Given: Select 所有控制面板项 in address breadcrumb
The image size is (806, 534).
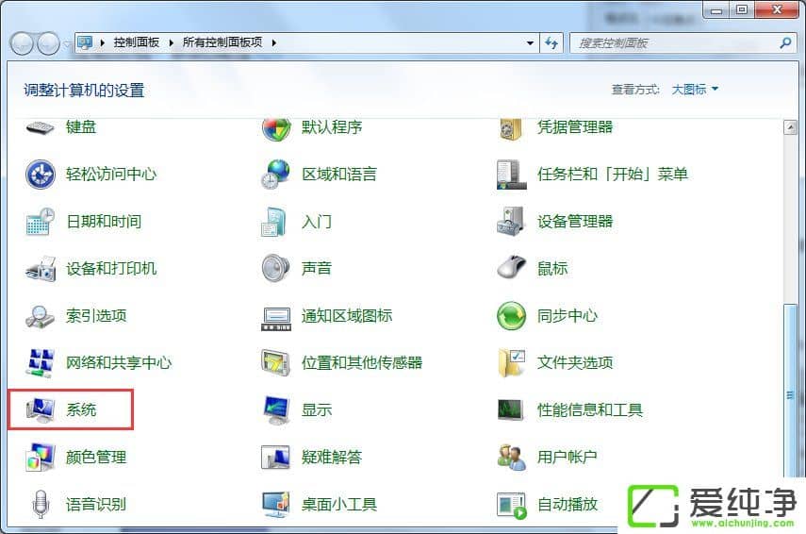Looking at the screenshot, I should click(x=221, y=43).
